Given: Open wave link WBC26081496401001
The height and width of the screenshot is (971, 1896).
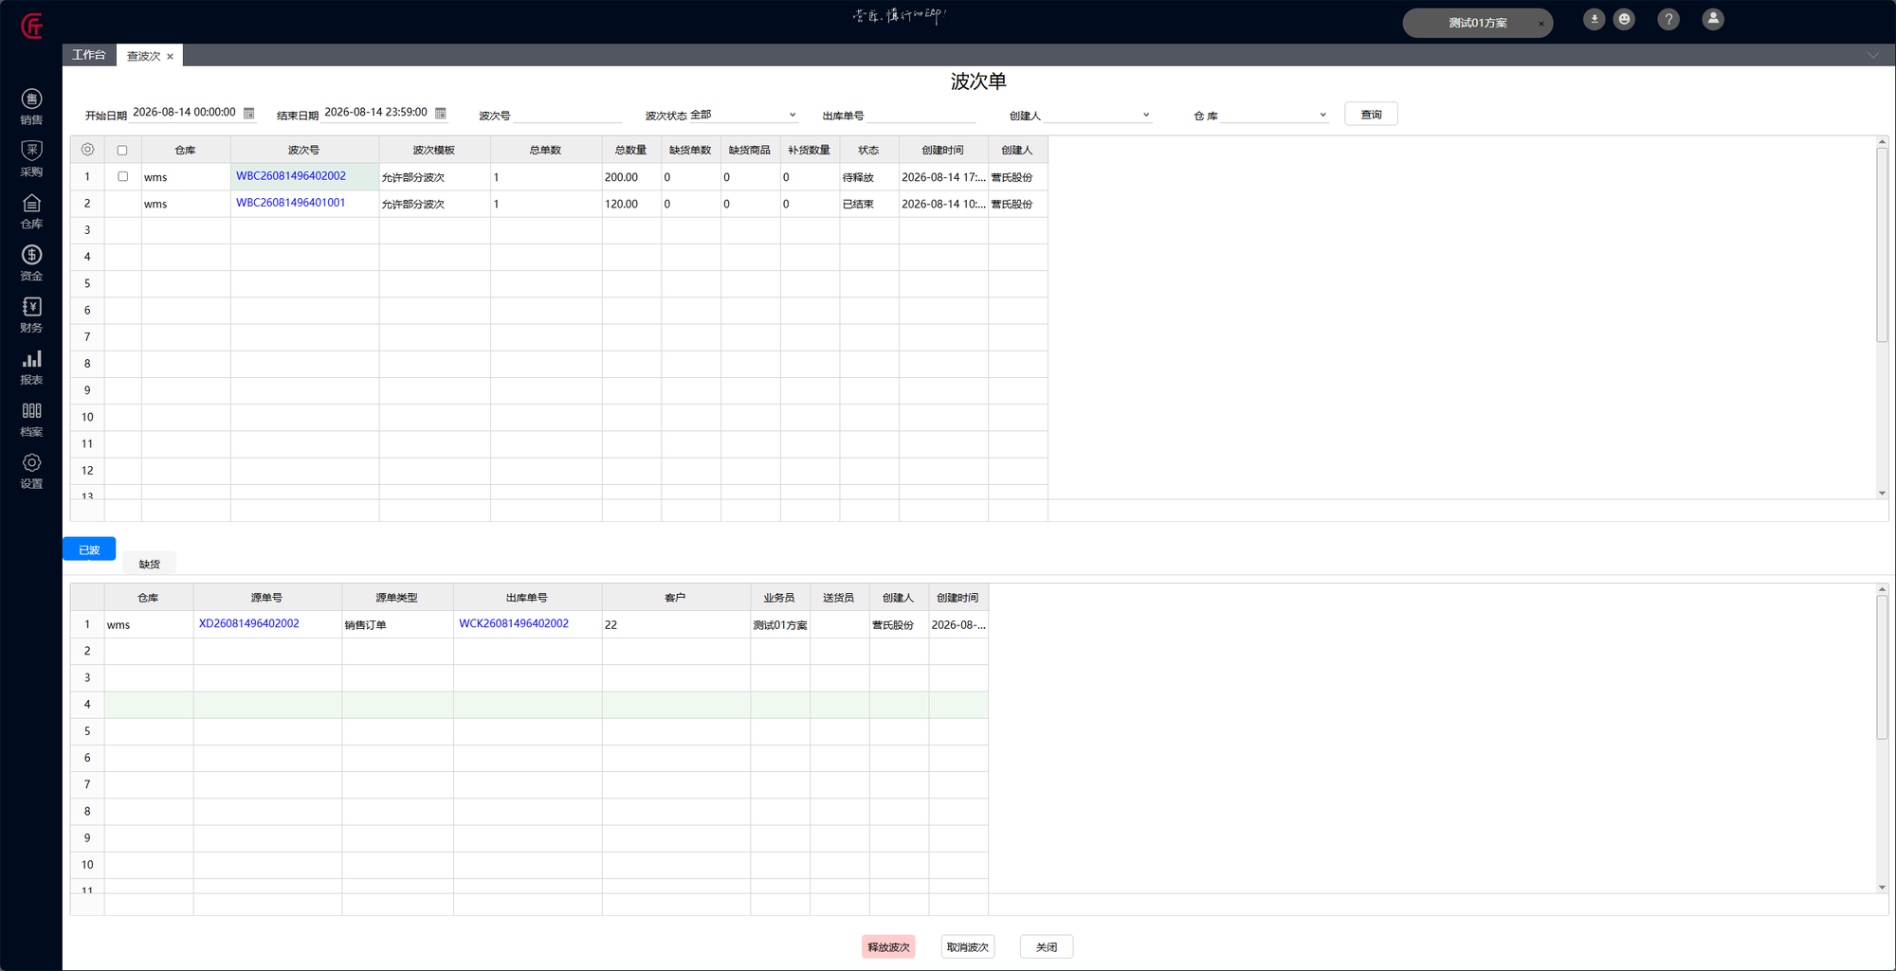Looking at the screenshot, I should (x=291, y=203).
